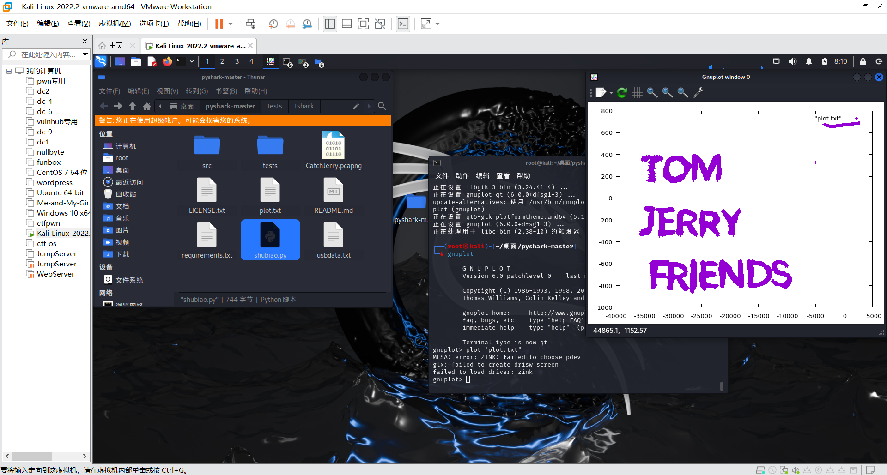Launch file manager from Kali panel
887x475 pixels.
pyautogui.click(x=136, y=61)
